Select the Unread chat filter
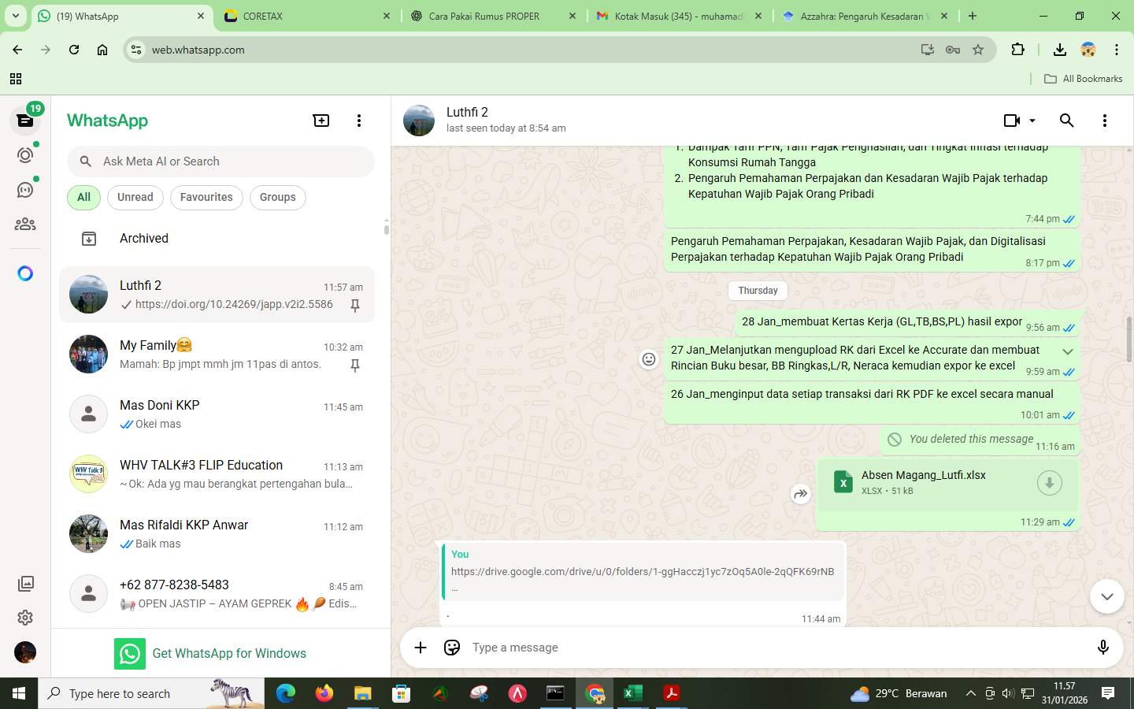The width and height of the screenshot is (1134, 709). (x=134, y=197)
